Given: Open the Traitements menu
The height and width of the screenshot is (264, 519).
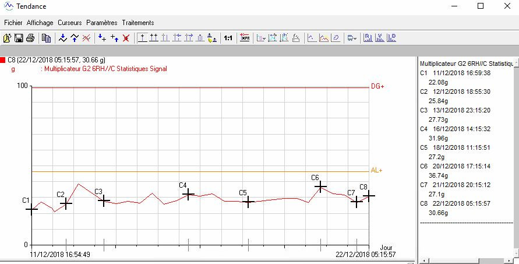Looking at the screenshot, I should point(138,23).
